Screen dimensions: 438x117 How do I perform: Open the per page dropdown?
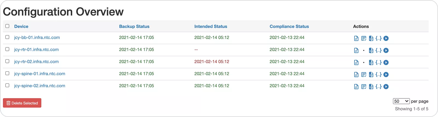pyautogui.click(x=401, y=101)
